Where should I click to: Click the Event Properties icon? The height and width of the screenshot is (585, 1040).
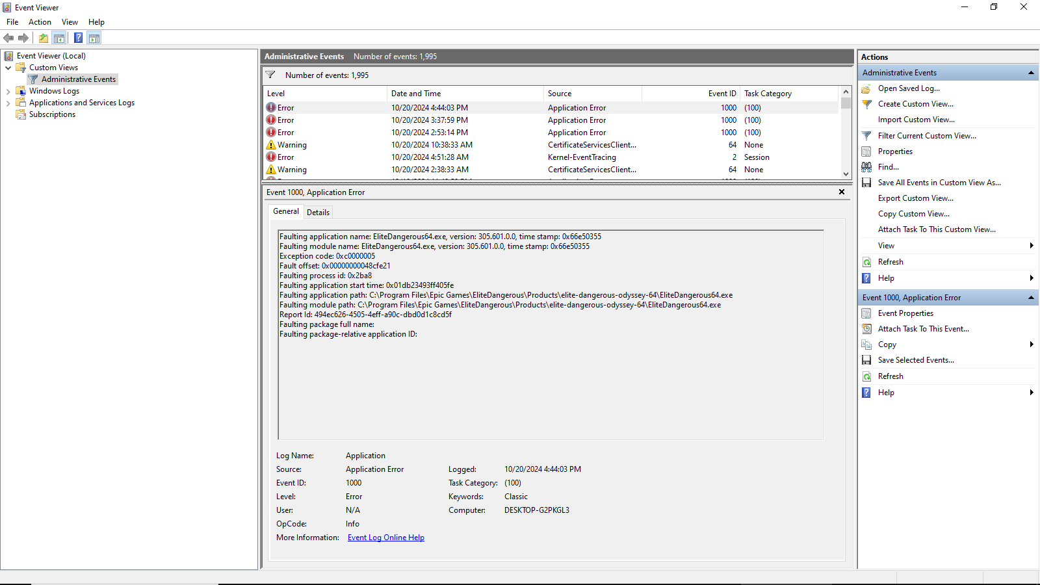coord(866,313)
